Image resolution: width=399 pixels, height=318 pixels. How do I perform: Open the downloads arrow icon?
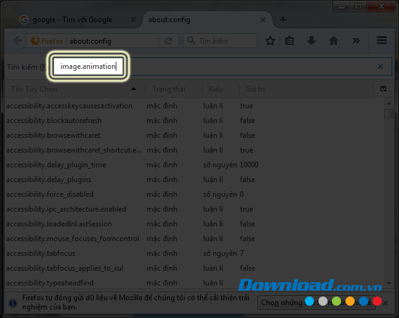tap(312, 41)
